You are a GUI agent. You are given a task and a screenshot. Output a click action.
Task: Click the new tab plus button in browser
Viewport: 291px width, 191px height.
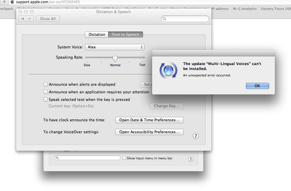click(4, 2)
